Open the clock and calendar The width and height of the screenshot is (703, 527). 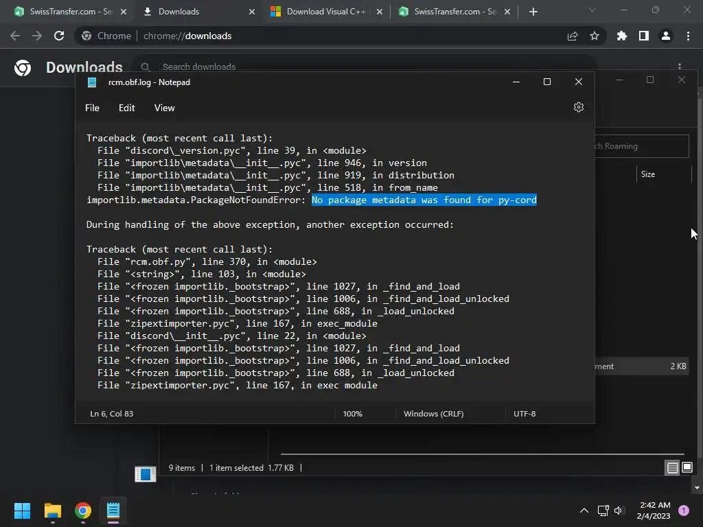click(x=654, y=511)
